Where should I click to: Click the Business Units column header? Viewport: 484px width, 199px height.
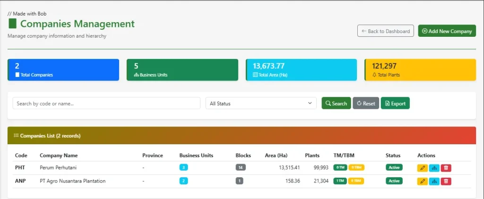coord(196,155)
